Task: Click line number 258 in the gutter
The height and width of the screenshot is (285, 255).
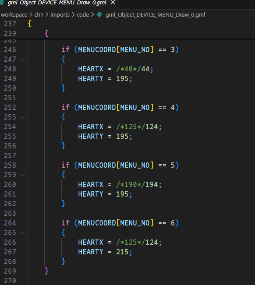Action: 10,165
